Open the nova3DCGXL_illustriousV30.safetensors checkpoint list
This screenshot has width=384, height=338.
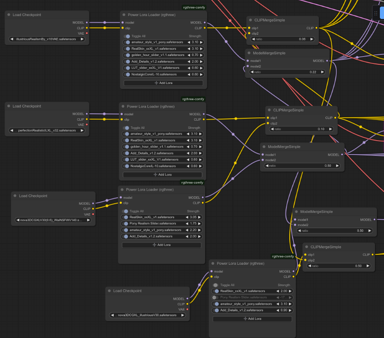(148, 315)
